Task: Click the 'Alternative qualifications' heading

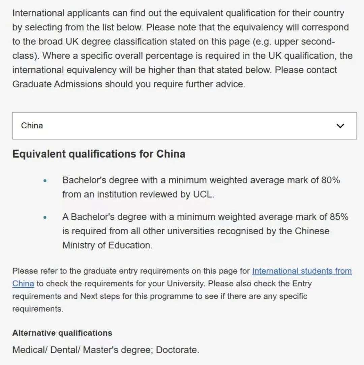Action: click(x=62, y=333)
